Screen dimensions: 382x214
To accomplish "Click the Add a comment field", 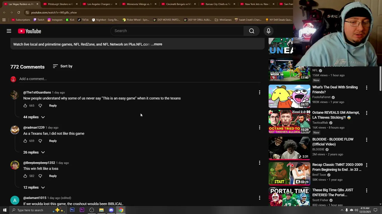I will pos(140,79).
